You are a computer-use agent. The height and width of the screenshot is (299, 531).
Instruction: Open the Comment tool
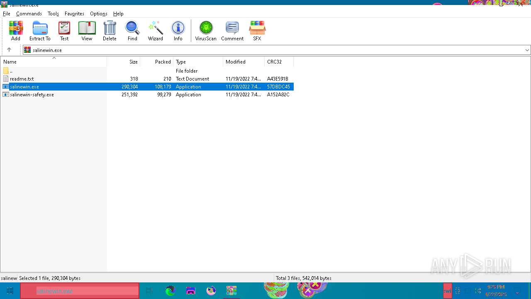click(x=232, y=31)
